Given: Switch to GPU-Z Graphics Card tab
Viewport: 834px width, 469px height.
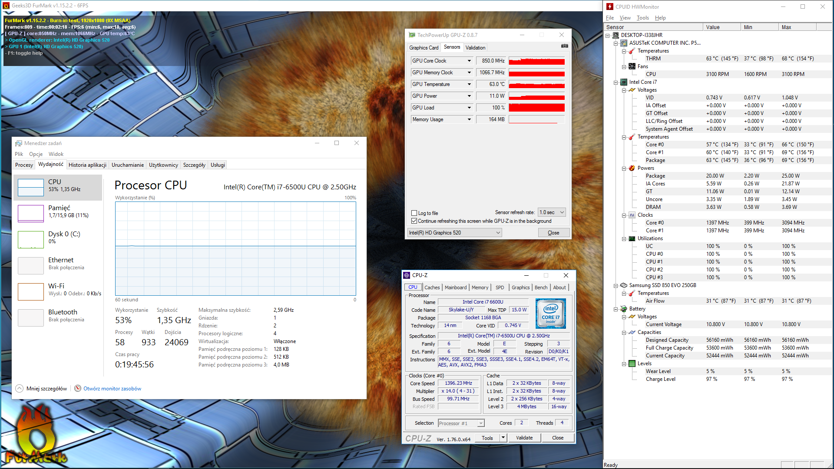Looking at the screenshot, I should [424, 48].
